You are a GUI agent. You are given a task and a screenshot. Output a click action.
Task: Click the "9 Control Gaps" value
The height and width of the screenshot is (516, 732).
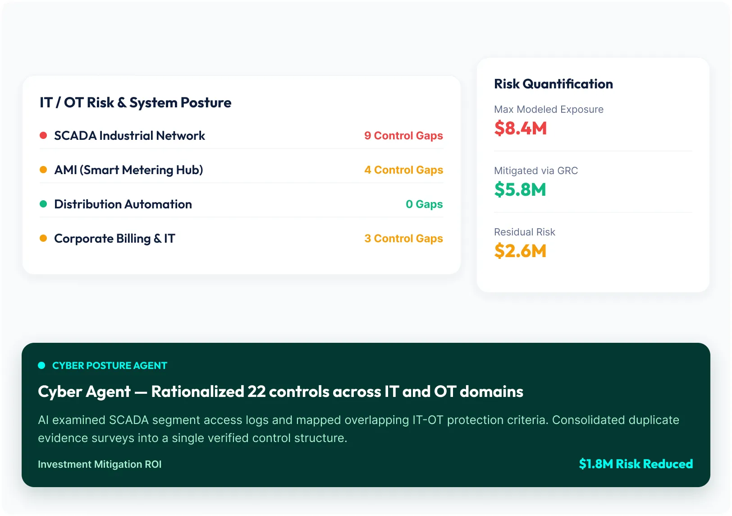403,136
